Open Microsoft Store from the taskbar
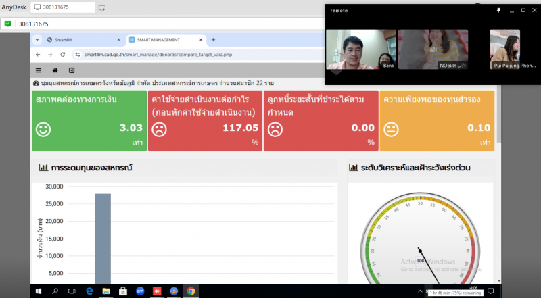The image size is (541, 298). [x=123, y=291]
